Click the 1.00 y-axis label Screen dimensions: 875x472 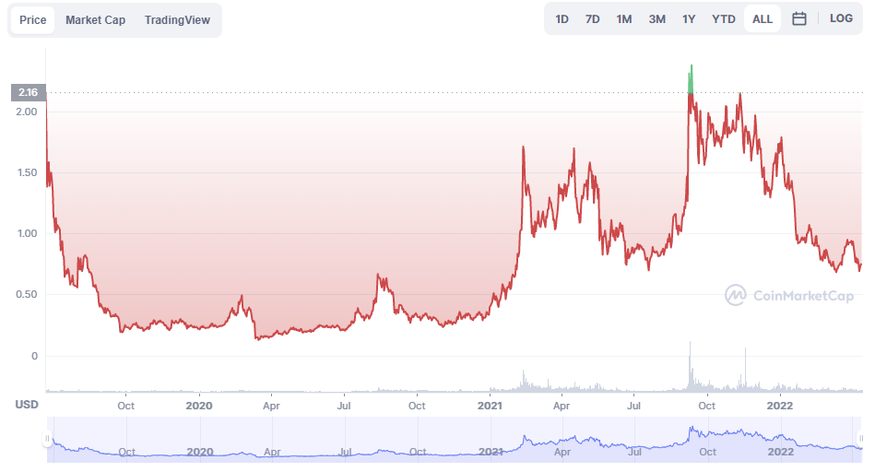27,233
